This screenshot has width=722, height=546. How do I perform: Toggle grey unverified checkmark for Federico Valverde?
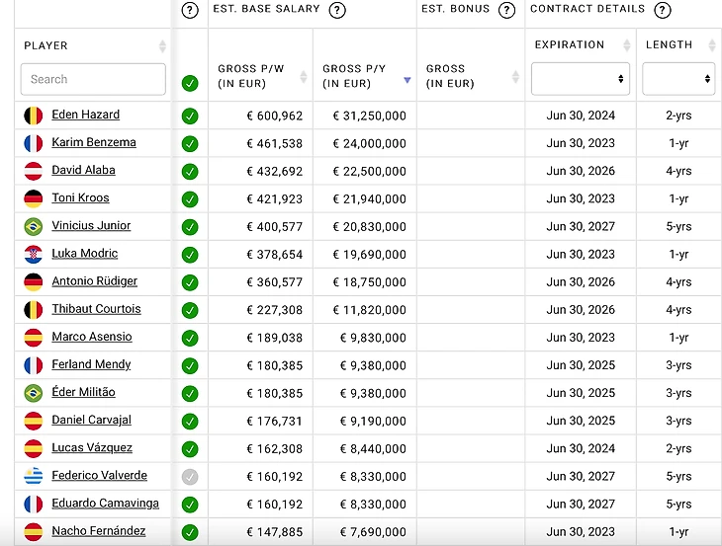[x=190, y=476]
